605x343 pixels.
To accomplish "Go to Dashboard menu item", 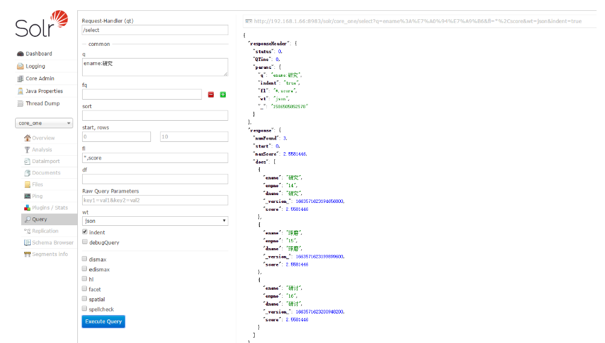I will pos(39,54).
